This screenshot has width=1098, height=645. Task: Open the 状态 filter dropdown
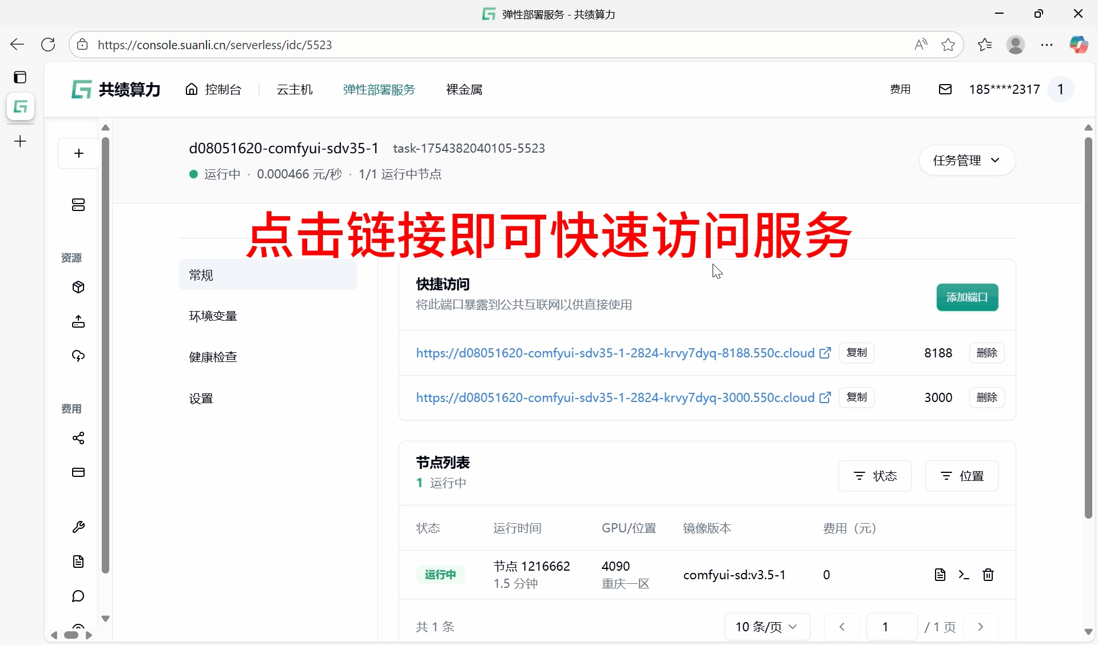coord(874,476)
